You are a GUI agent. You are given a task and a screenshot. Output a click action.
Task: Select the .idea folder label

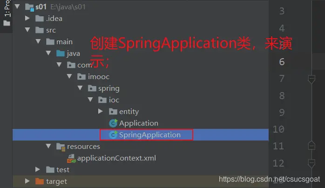coord(54,19)
